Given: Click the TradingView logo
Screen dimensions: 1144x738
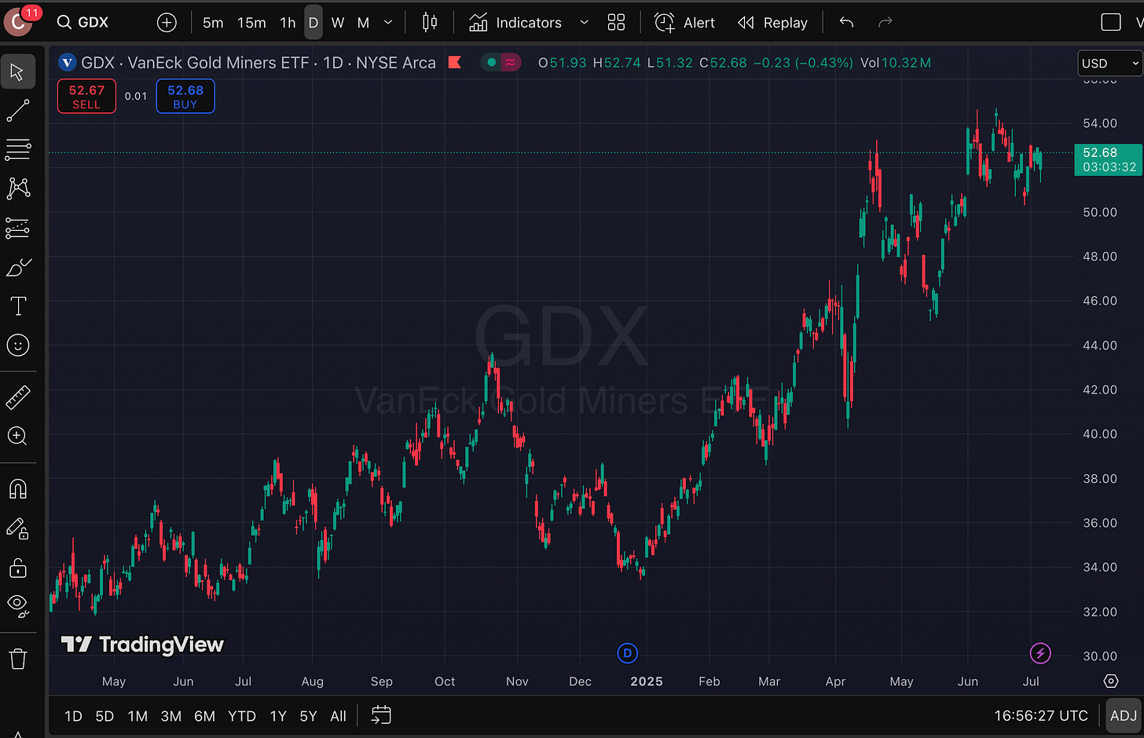Looking at the screenshot, I should pos(142,645).
